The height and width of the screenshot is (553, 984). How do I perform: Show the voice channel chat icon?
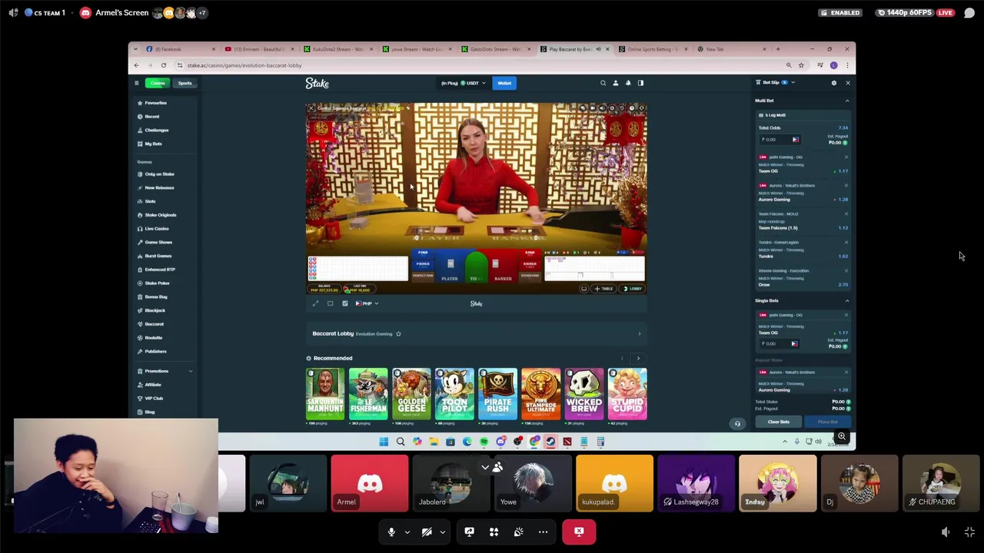(x=969, y=12)
